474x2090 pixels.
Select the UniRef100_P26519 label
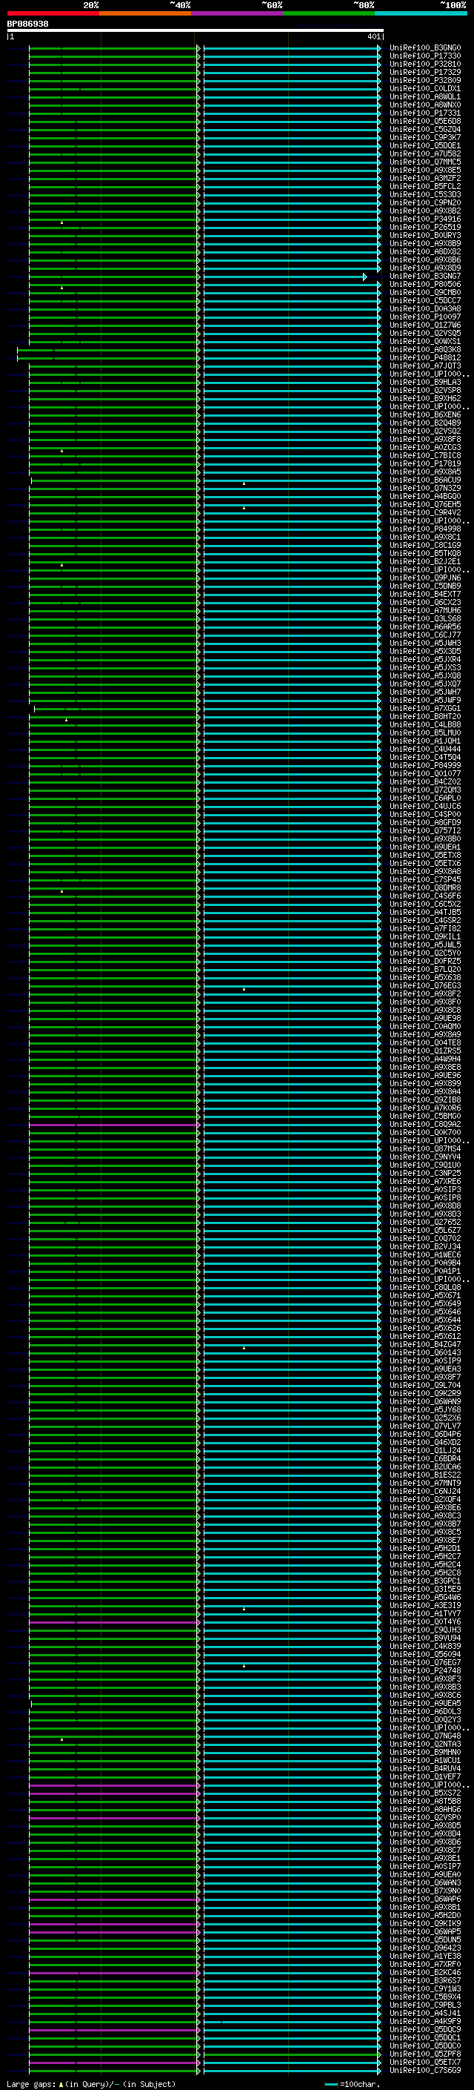coord(425,227)
